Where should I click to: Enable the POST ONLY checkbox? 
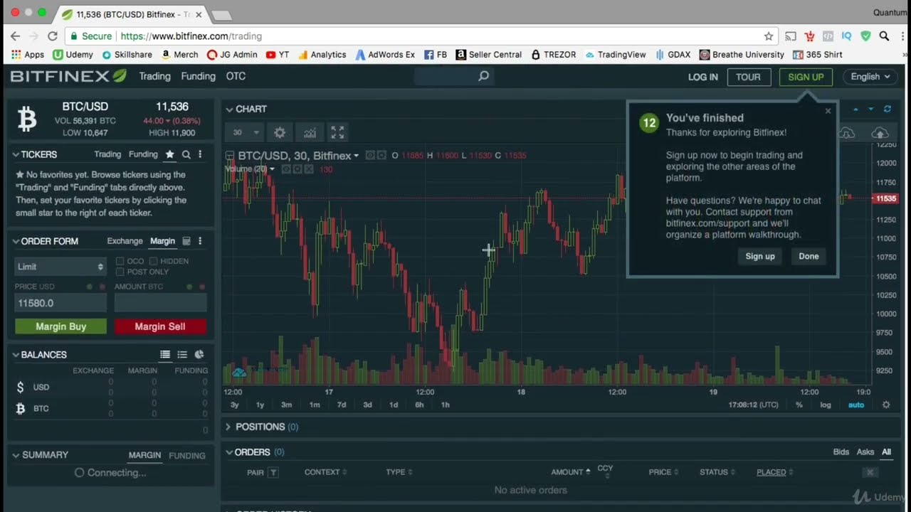click(120, 272)
